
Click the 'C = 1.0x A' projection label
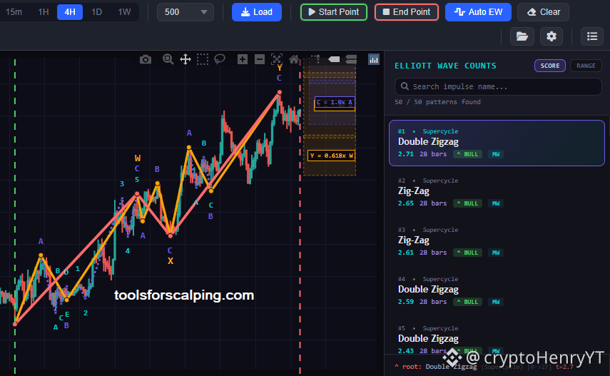tap(335, 103)
